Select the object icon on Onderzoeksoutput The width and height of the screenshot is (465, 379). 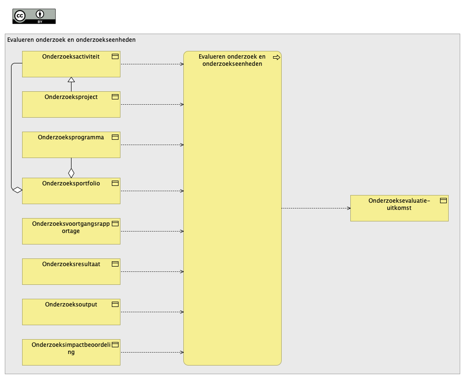coord(115,304)
